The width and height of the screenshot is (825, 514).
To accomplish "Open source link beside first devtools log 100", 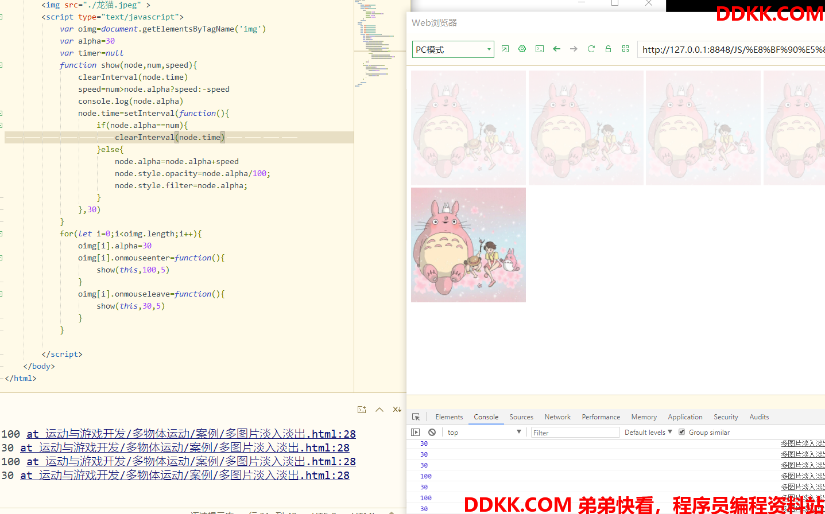I will pyautogui.click(x=803, y=476).
